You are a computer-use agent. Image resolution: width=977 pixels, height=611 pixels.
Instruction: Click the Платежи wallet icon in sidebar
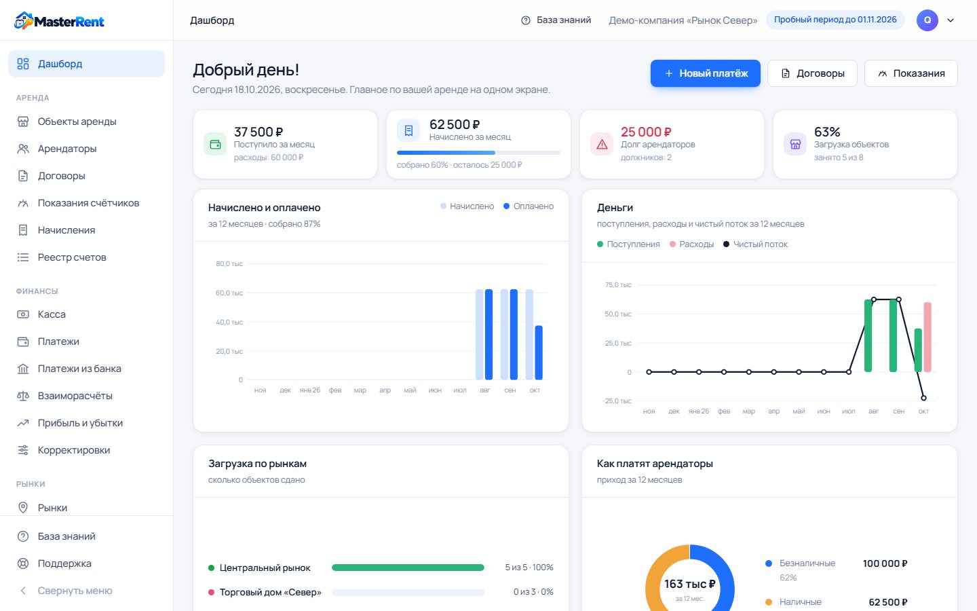point(23,341)
